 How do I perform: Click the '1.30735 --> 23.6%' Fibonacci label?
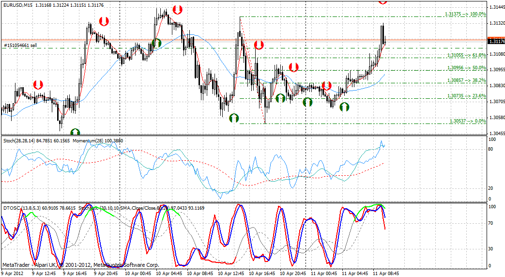point(467,96)
